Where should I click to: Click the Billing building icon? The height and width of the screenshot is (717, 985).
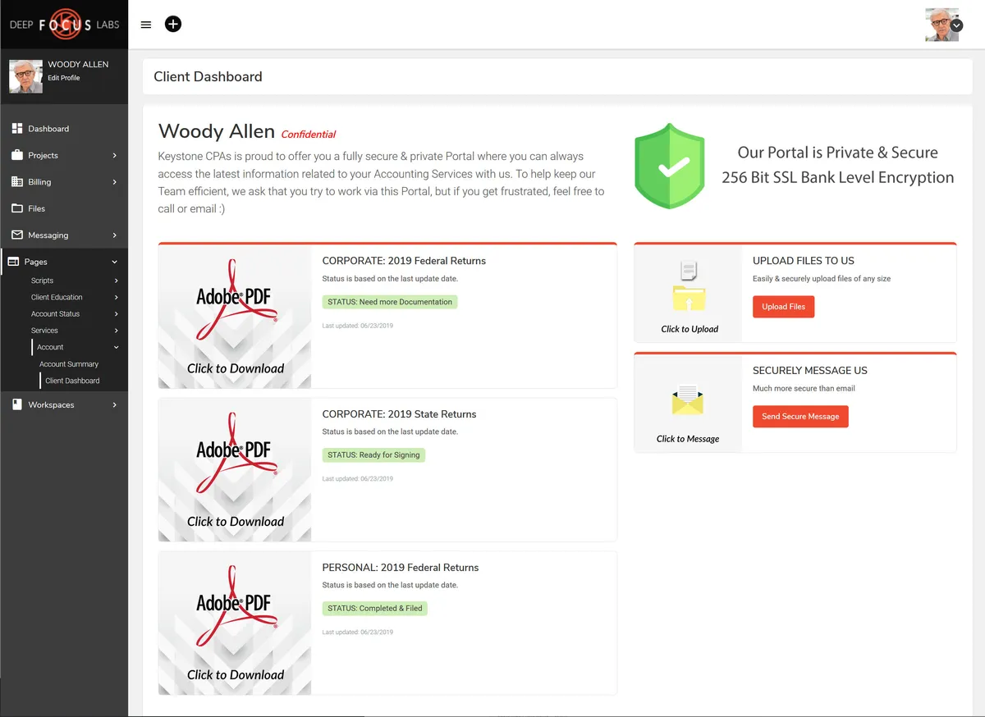coord(16,181)
